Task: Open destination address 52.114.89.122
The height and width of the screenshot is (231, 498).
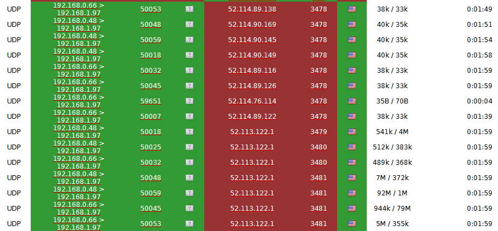Action: point(252,117)
